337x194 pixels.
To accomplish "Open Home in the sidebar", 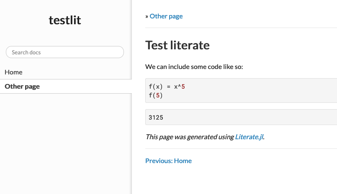I will click(x=13, y=72).
